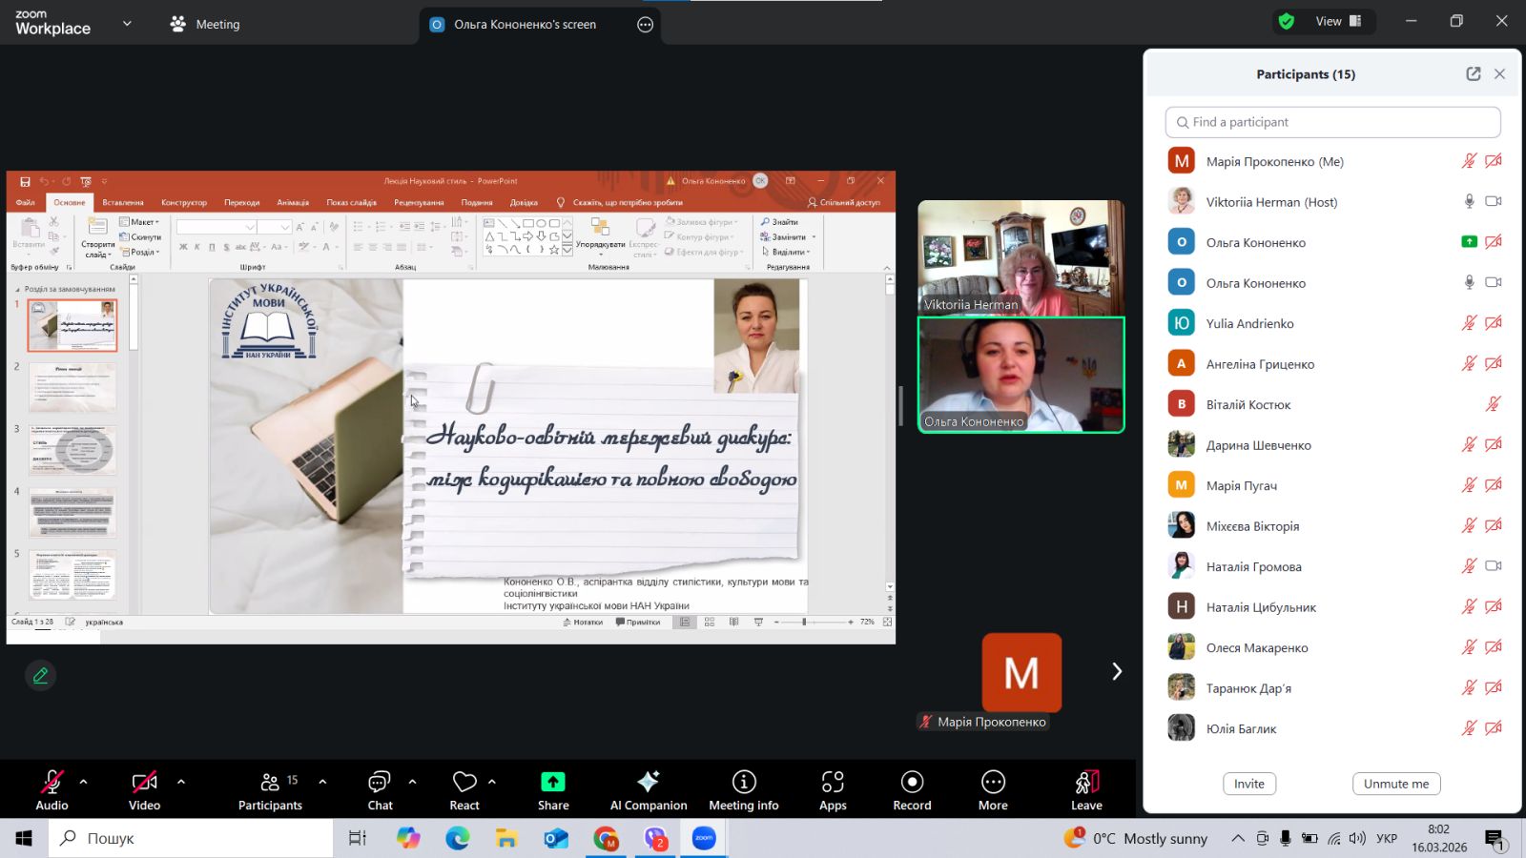Click the annotate pencil icon
The height and width of the screenshot is (858, 1526).
click(x=40, y=675)
